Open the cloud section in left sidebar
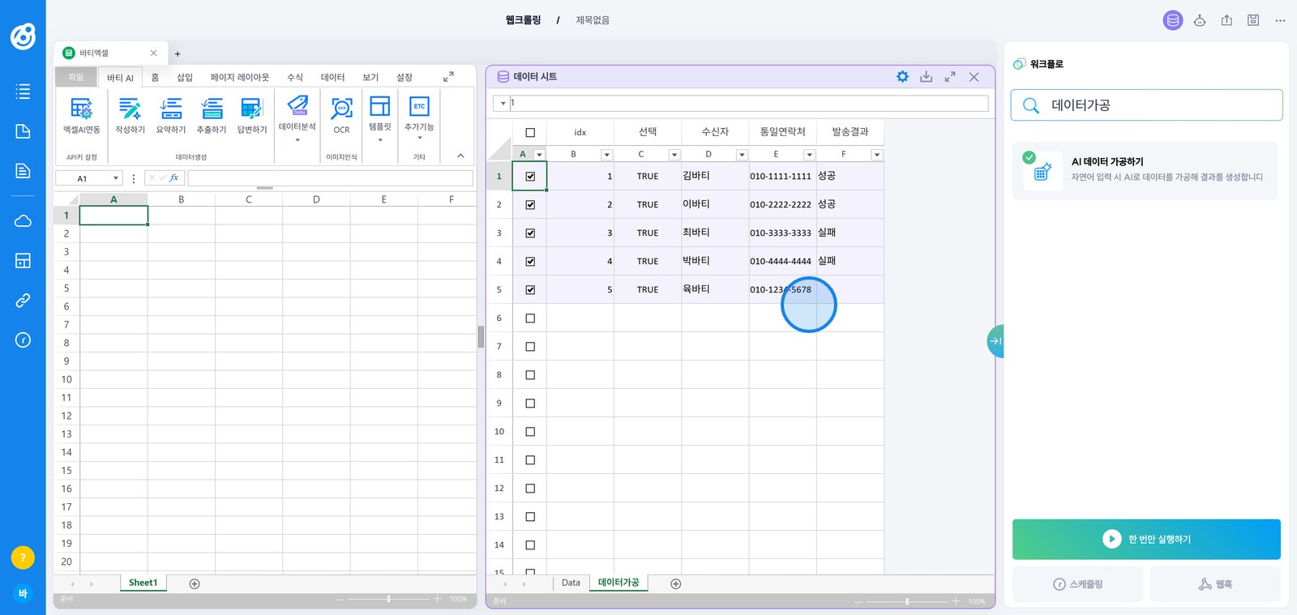 click(23, 221)
